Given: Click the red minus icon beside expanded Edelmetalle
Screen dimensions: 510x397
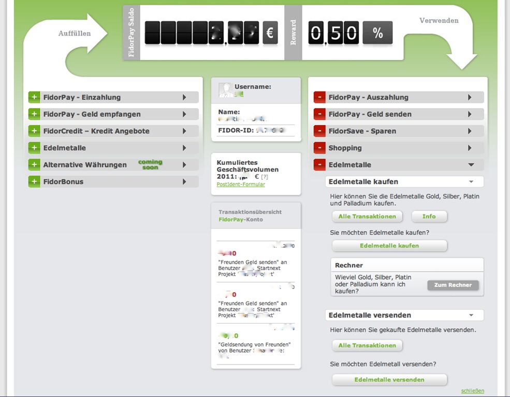Looking at the screenshot, I should pos(319,165).
